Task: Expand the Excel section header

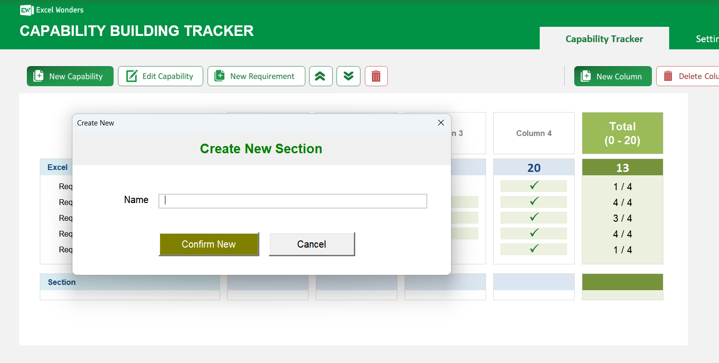Action: (x=57, y=167)
